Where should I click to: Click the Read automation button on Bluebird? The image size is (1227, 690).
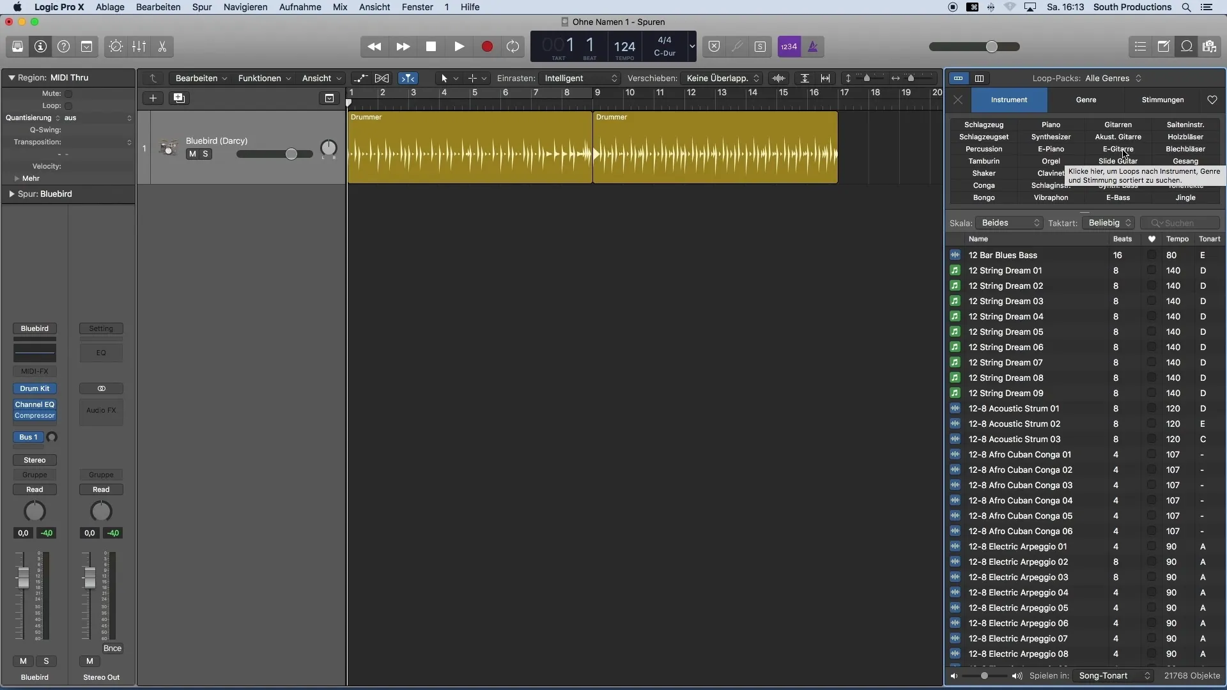(35, 490)
